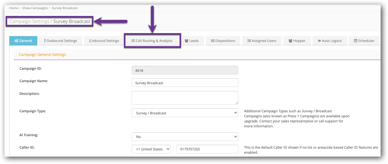The image size is (388, 164).
Task: Click the Campaign ID field 4618
Action: pyautogui.click(x=185, y=70)
